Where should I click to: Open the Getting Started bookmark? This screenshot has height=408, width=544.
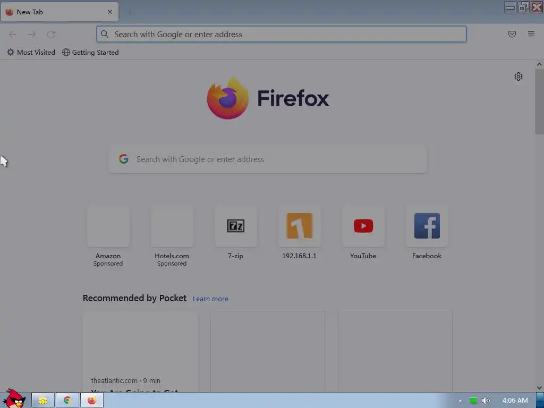pos(90,53)
